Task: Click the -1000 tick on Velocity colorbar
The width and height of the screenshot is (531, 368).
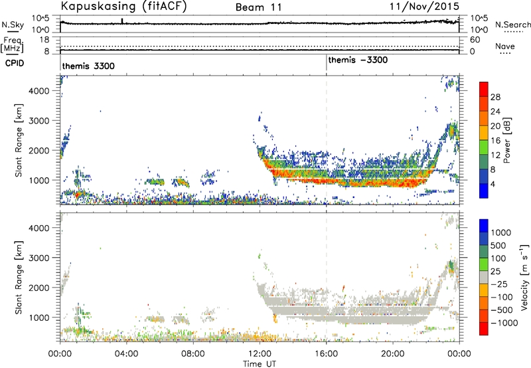Action: point(504,323)
